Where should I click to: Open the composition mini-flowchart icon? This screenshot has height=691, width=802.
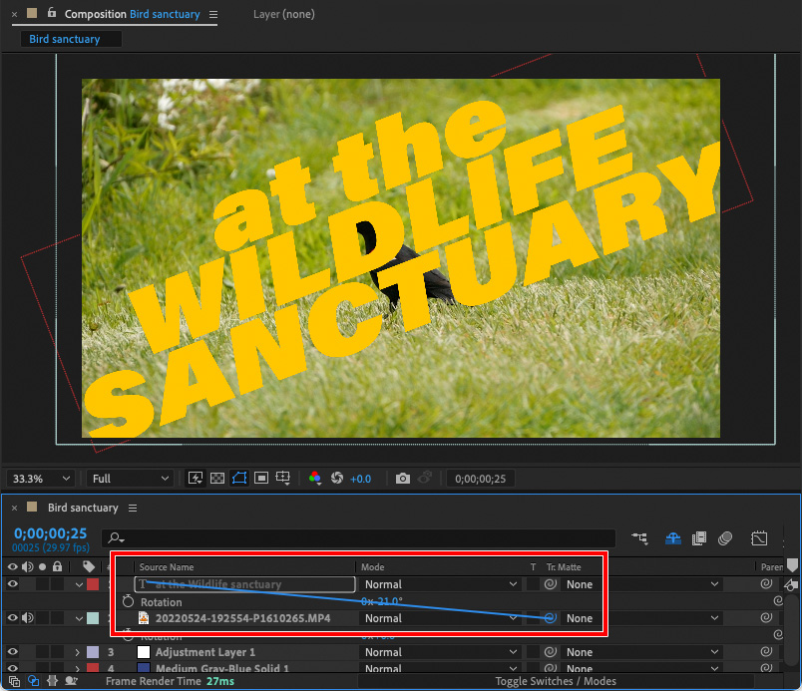tap(639, 538)
